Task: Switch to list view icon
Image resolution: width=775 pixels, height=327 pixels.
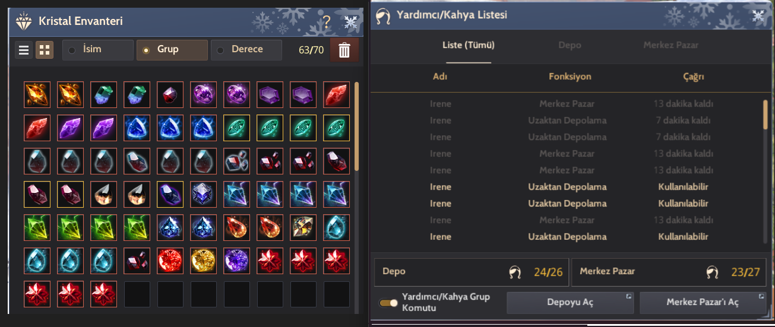Action: [24, 50]
